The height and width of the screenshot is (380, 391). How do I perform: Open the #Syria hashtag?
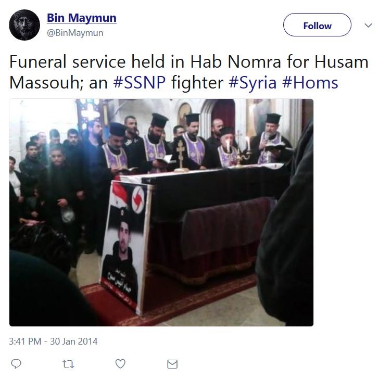[253, 83]
